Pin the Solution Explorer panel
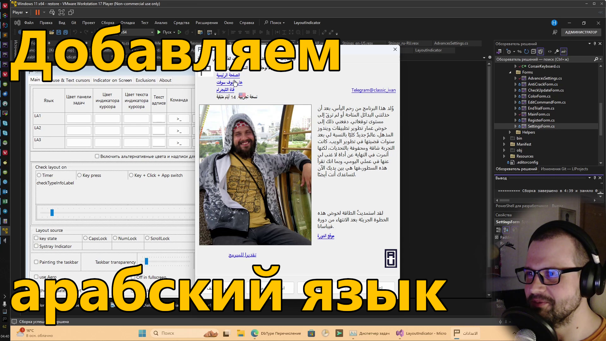Screen dimensions: 606x341 point(595,44)
